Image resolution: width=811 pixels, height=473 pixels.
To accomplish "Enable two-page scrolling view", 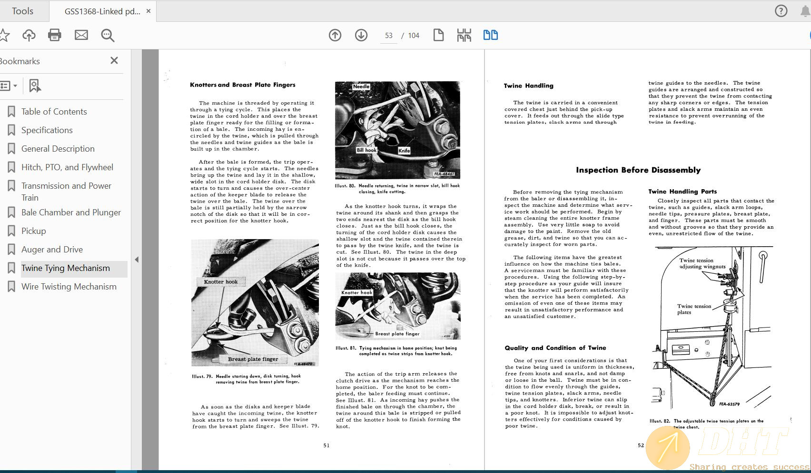I will 490,35.
